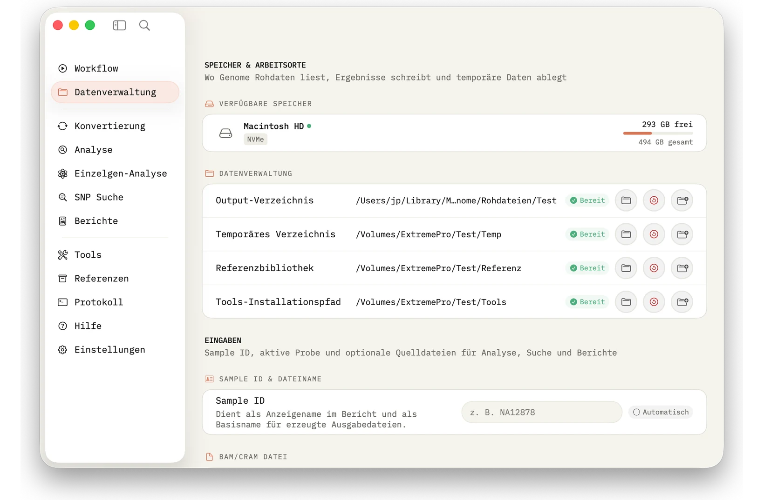This screenshot has width=764, height=500.
Task: Open Berichte from the sidebar
Action: (115, 221)
